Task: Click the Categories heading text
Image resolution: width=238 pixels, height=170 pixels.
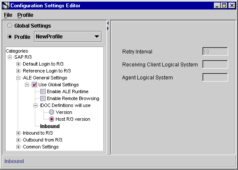Action: pos(17,51)
